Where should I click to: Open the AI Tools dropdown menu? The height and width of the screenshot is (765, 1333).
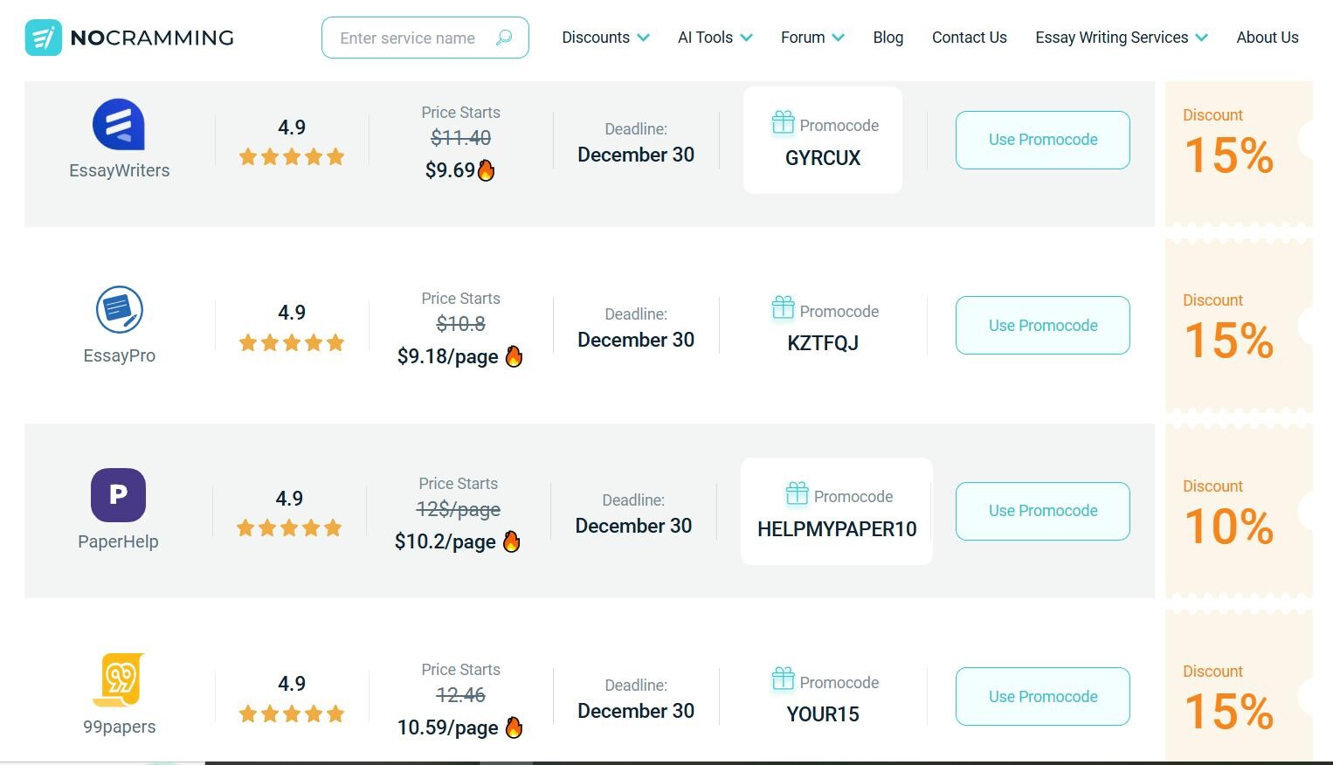[715, 38]
